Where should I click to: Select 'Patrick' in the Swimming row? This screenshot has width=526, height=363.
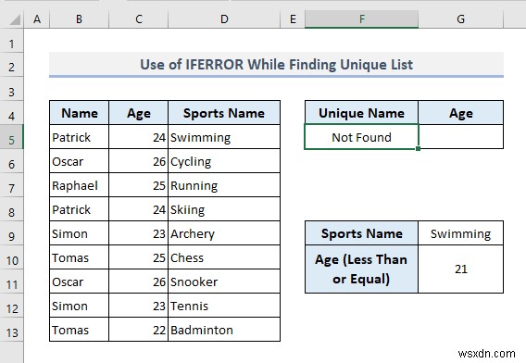tap(79, 137)
